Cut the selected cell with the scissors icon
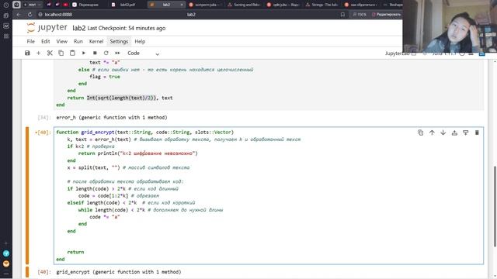 50,53
